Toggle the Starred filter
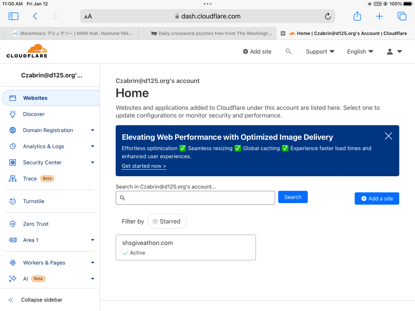 [167, 221]
